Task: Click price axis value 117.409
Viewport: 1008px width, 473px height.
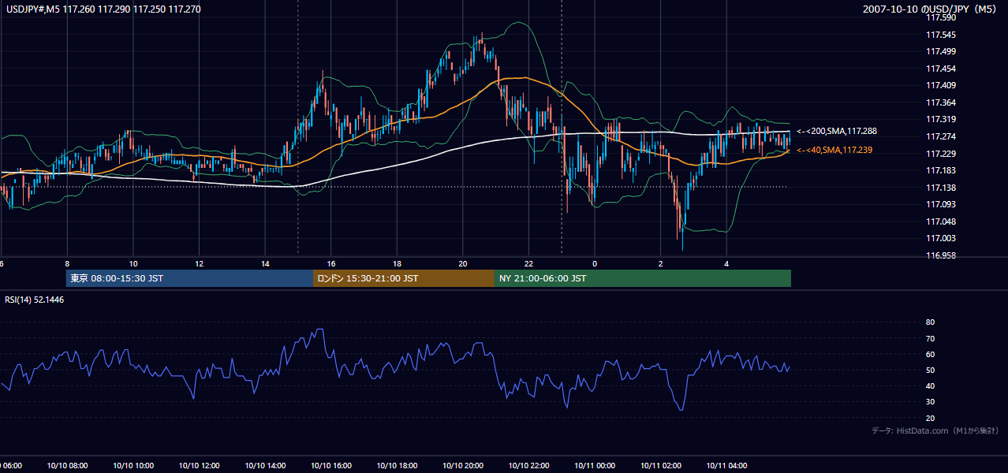Action: [x=941, y=85]
